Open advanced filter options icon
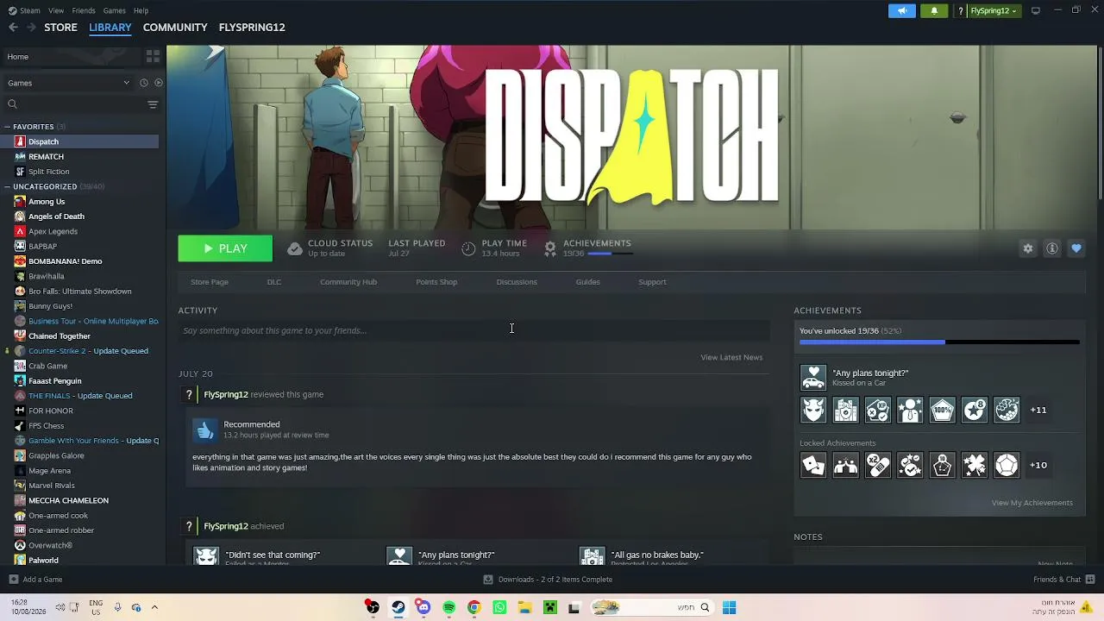Screen dimensions: 1104x621 153,104
